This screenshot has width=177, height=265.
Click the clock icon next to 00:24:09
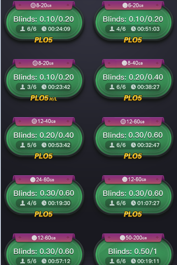coord(44,29)
